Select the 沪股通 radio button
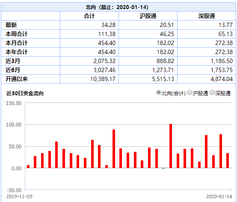This screenshot has width=237, height=202. click(190, 93)
